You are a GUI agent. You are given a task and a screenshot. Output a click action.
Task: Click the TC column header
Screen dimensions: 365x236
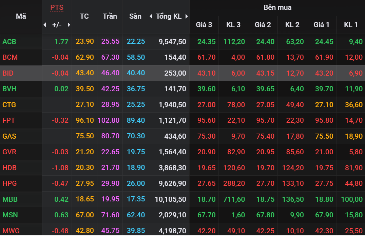pyautogui.click(x=84, y=16)
